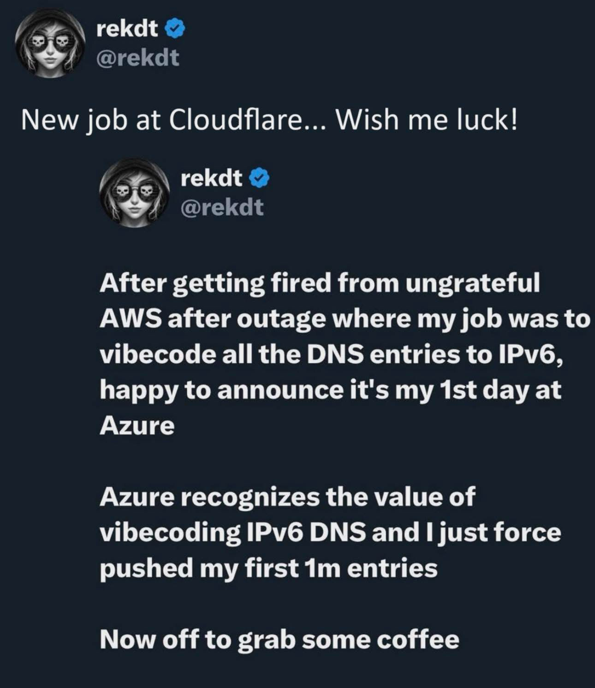Click the @rekdt handle in quoted tweet
The height and width of the screenshot is (688, 595).
222,207
